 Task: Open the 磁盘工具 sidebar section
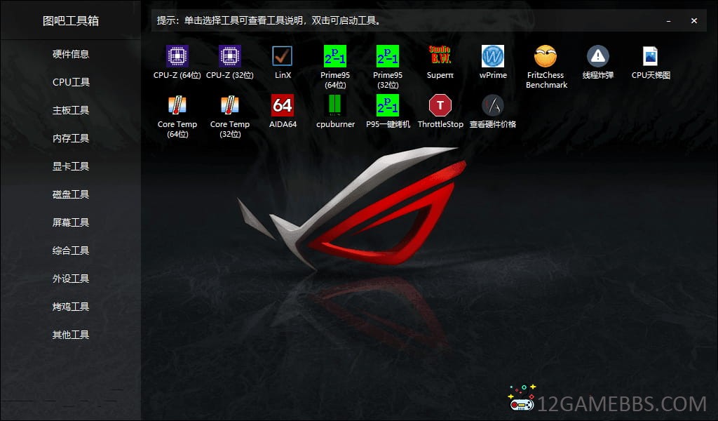point(71,194)
